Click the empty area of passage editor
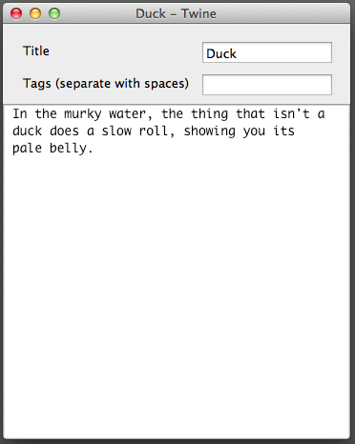The height and width of the screenshot is (444, 355). pyautogui.click(x=177, y=286)
